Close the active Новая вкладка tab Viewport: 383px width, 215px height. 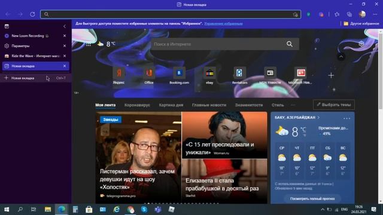point(65,66)
